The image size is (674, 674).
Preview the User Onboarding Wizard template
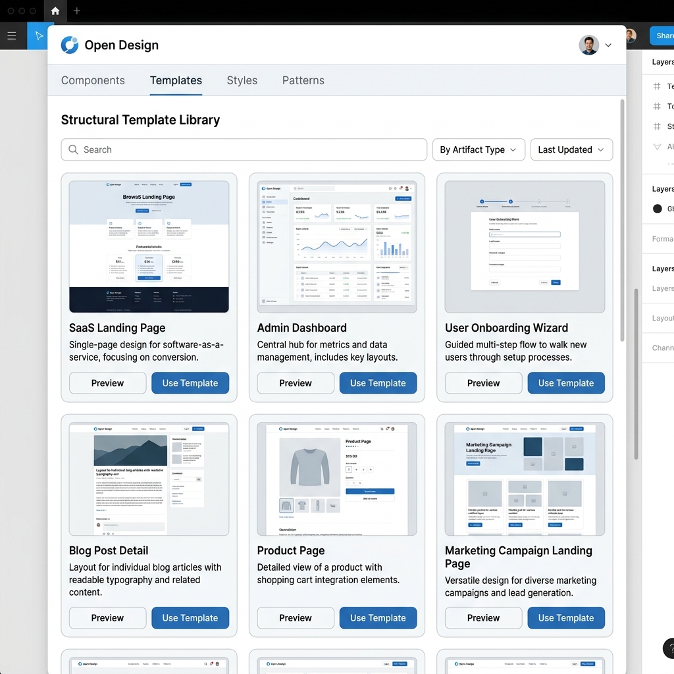[483, 383]
